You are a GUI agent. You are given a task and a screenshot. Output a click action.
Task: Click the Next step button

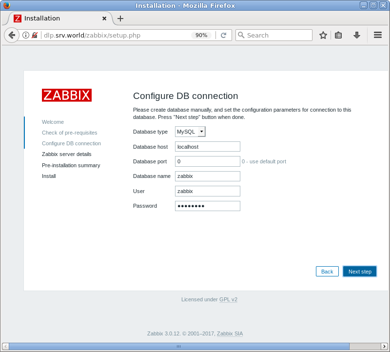[x=360, y=272]
